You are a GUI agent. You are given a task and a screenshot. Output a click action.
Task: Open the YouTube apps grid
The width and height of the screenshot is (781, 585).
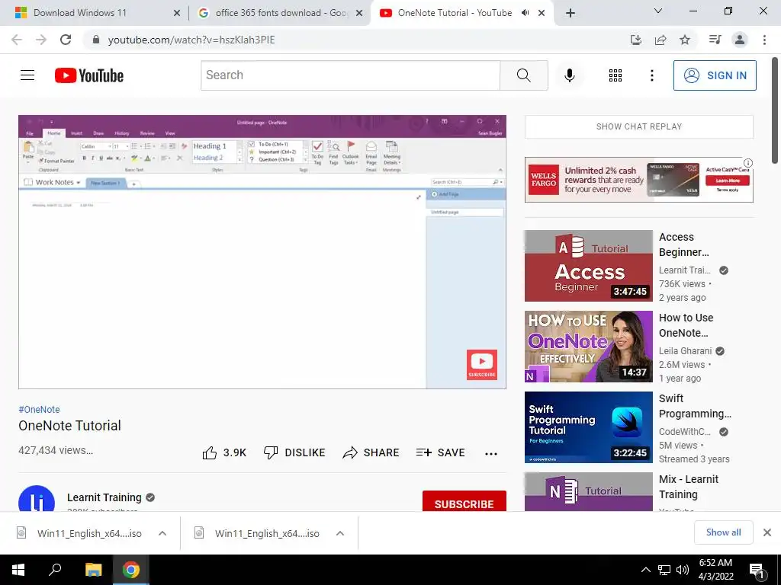coord(615,75)
